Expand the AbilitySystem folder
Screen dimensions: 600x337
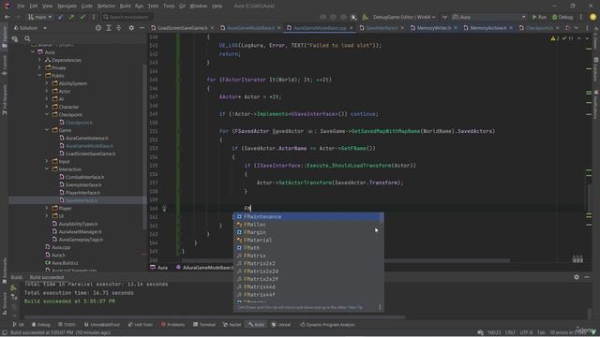[47, 83]
